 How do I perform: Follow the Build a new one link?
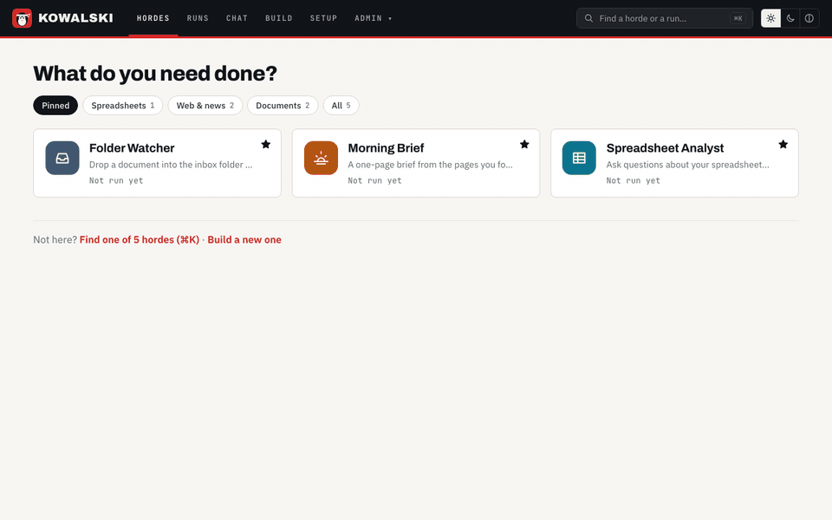point(244,240)
